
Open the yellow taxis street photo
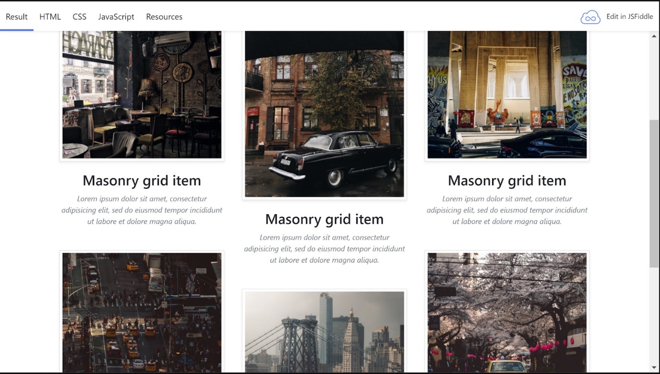coord(142,312)
